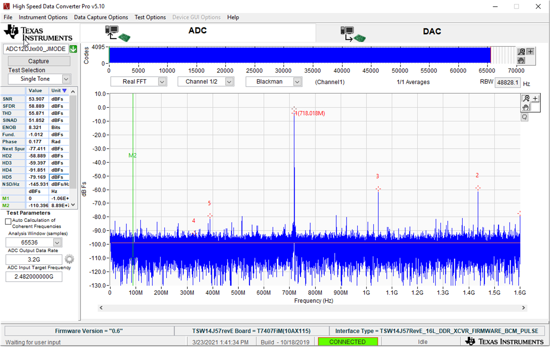Select pan hand tool on FFT graph
This screenshot has width=550, height=347.
526,107
